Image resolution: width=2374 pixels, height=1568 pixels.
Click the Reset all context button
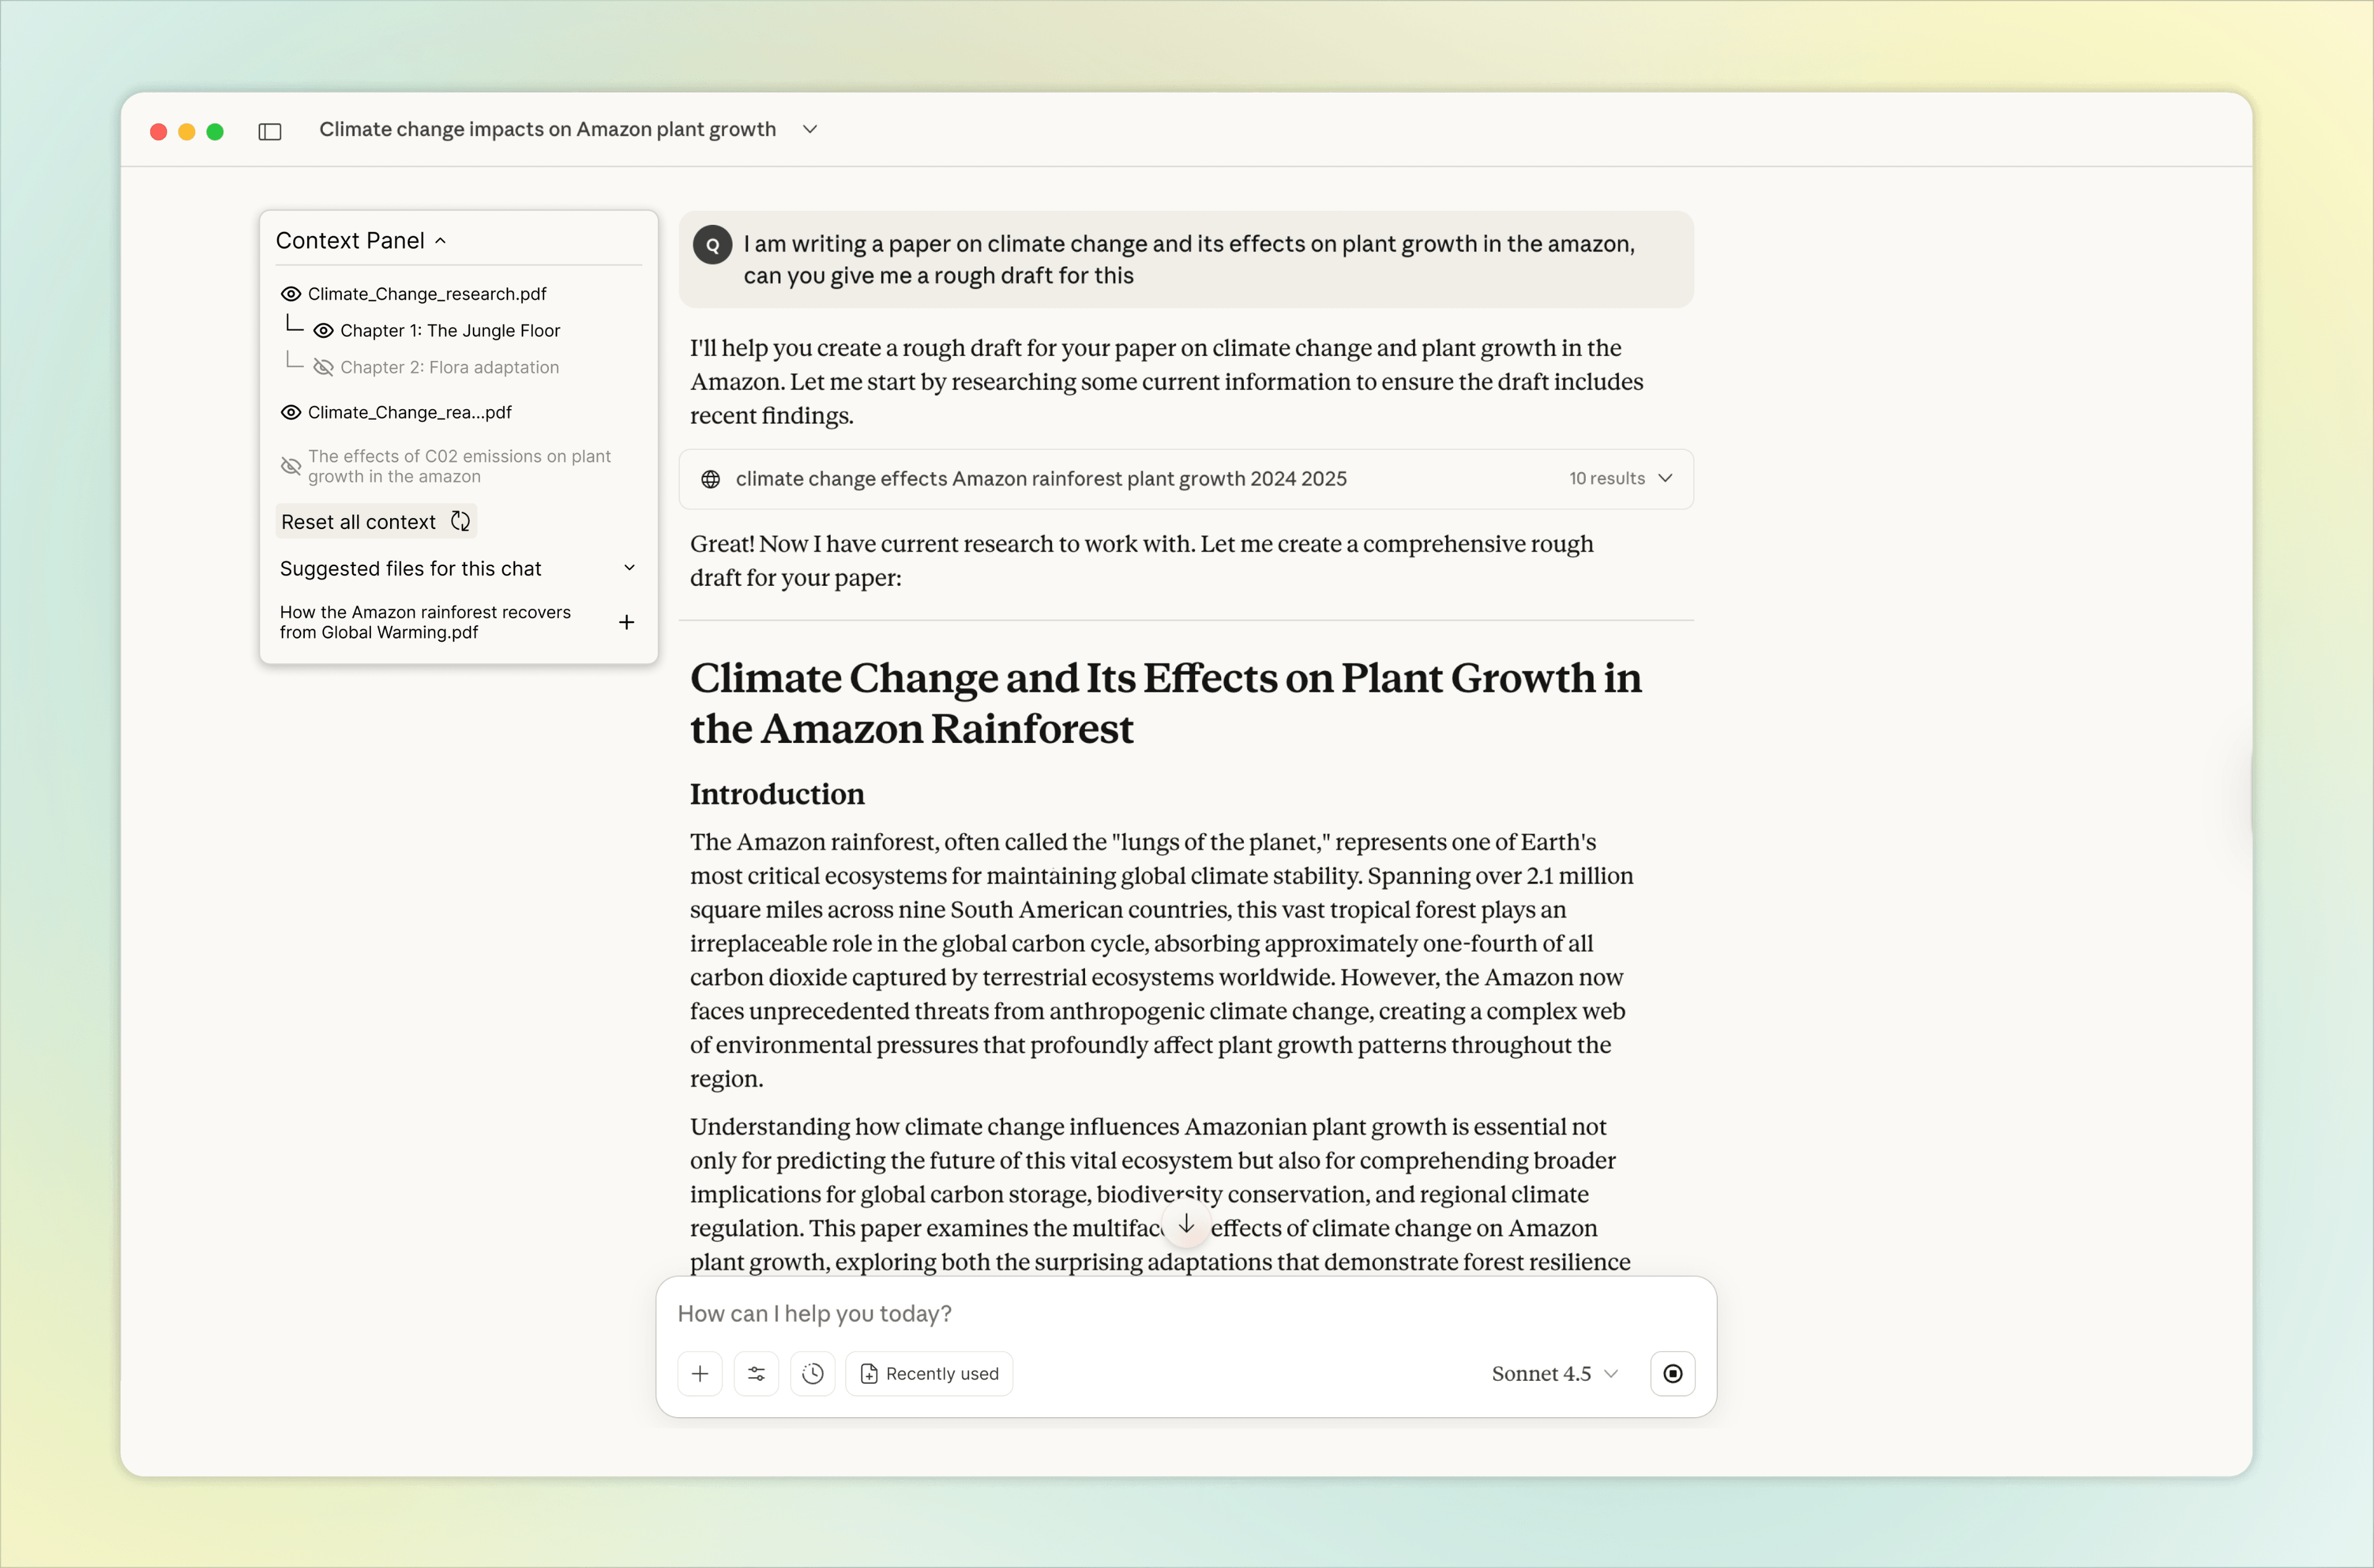[x=375, y=521]
